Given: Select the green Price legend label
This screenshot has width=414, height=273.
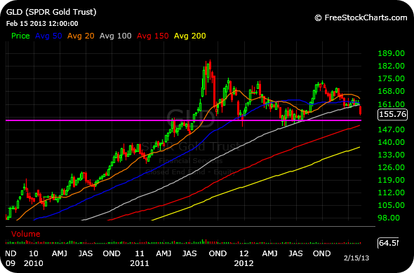Looking at the screenshot, I should (20, 36).
